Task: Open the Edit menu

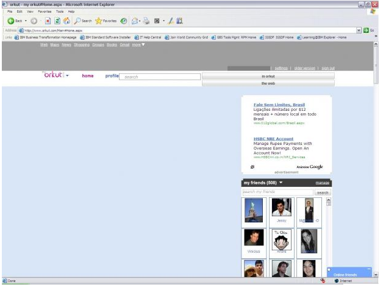Action: 20,12
